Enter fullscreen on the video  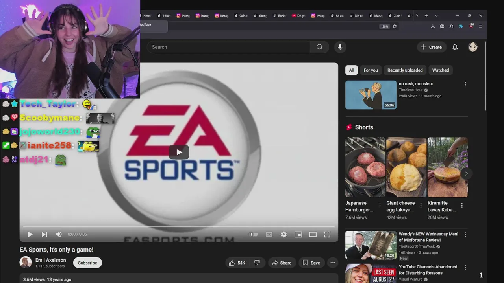[327, 234]
